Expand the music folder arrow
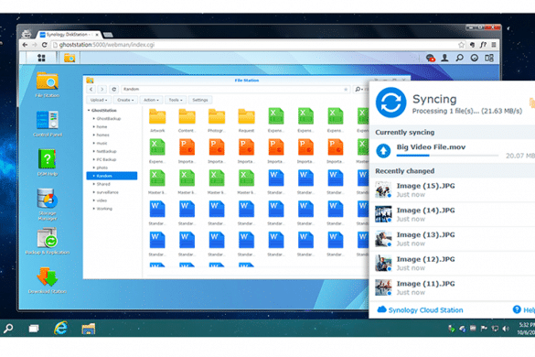535x357 pixels. pos(94,143)
